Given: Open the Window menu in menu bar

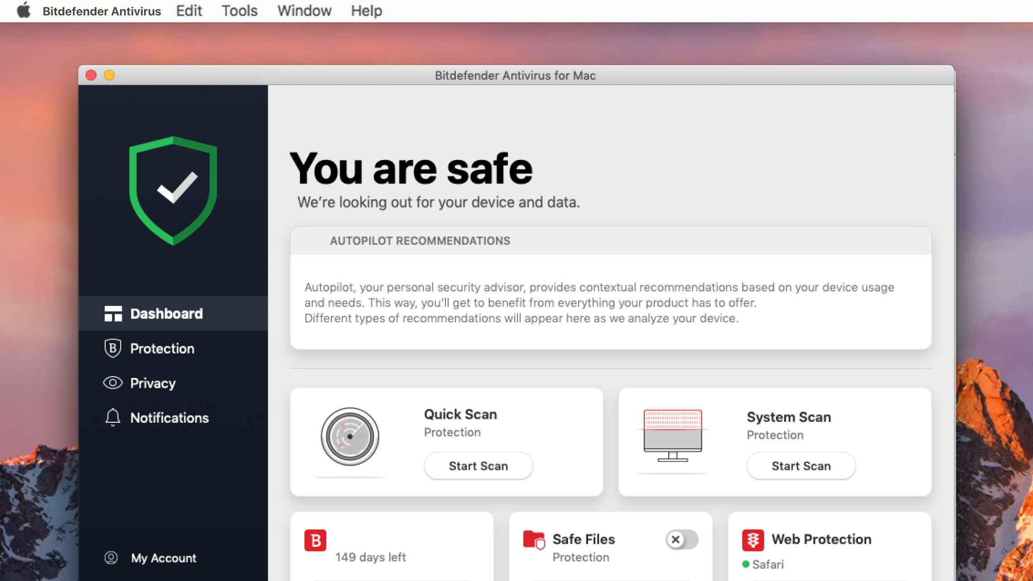Looking at the screenshot, I should click(x=304, y=10).
